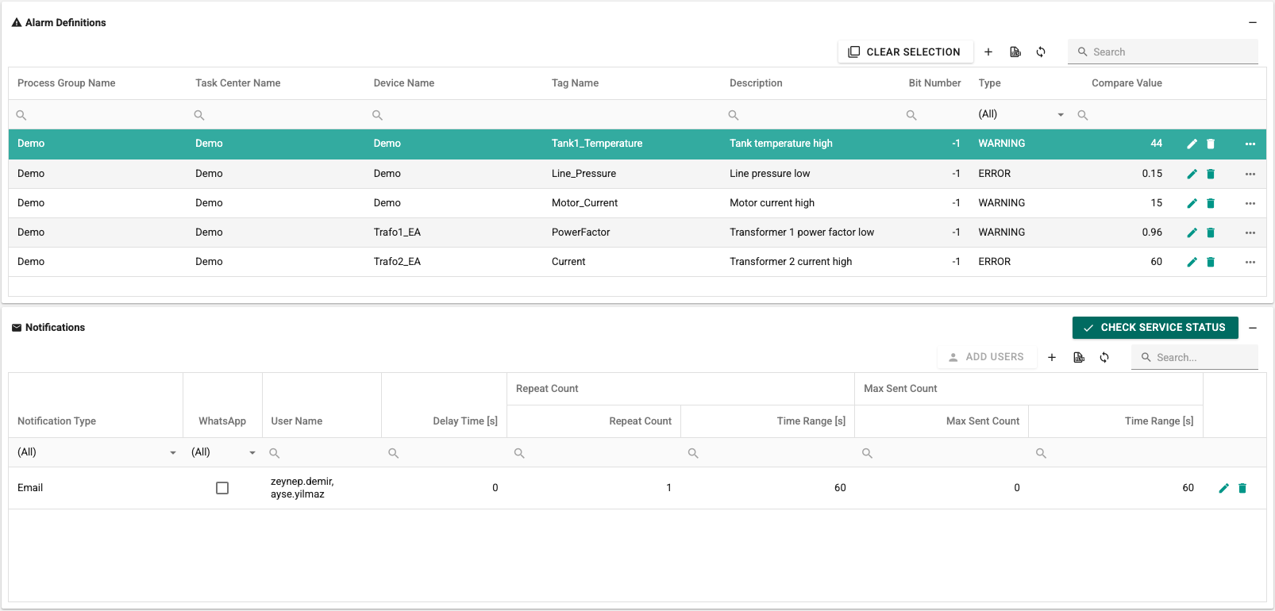Screen dimensions: 1275x611
Task: Click the Add Users button
Action: (x=986, y=357)
